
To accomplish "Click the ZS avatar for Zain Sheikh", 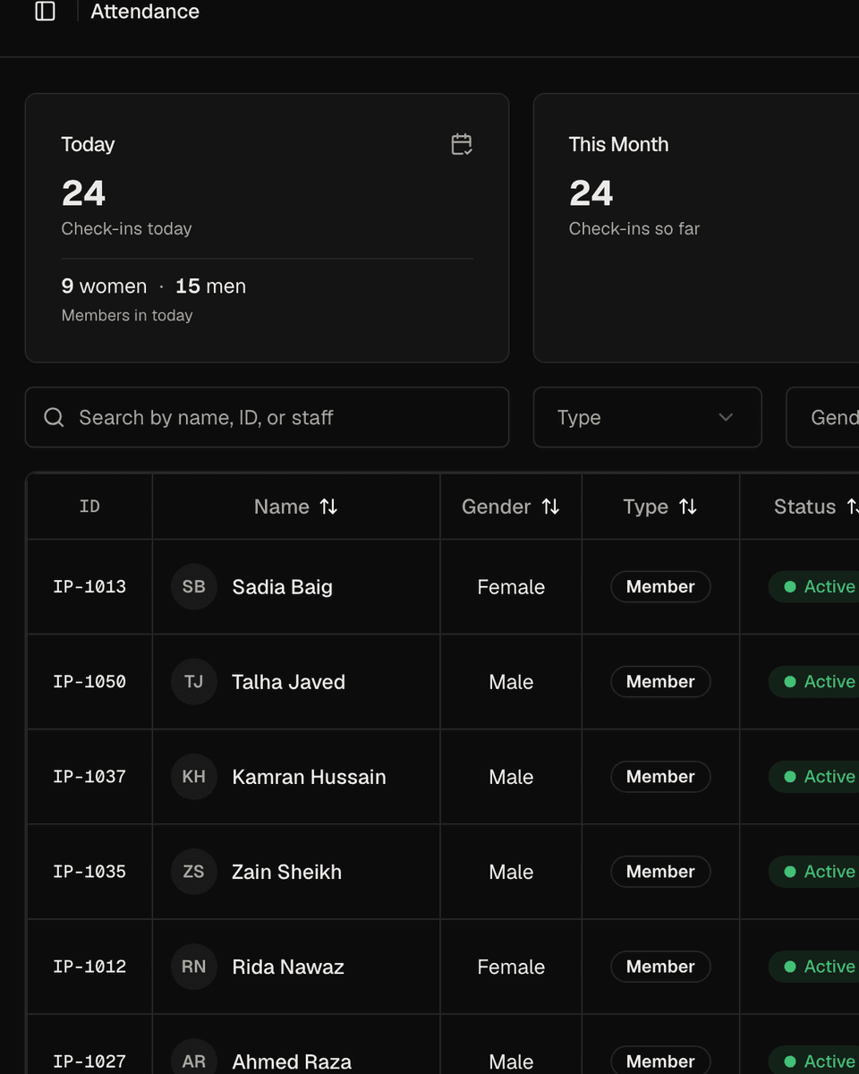I will coord(194,872).
